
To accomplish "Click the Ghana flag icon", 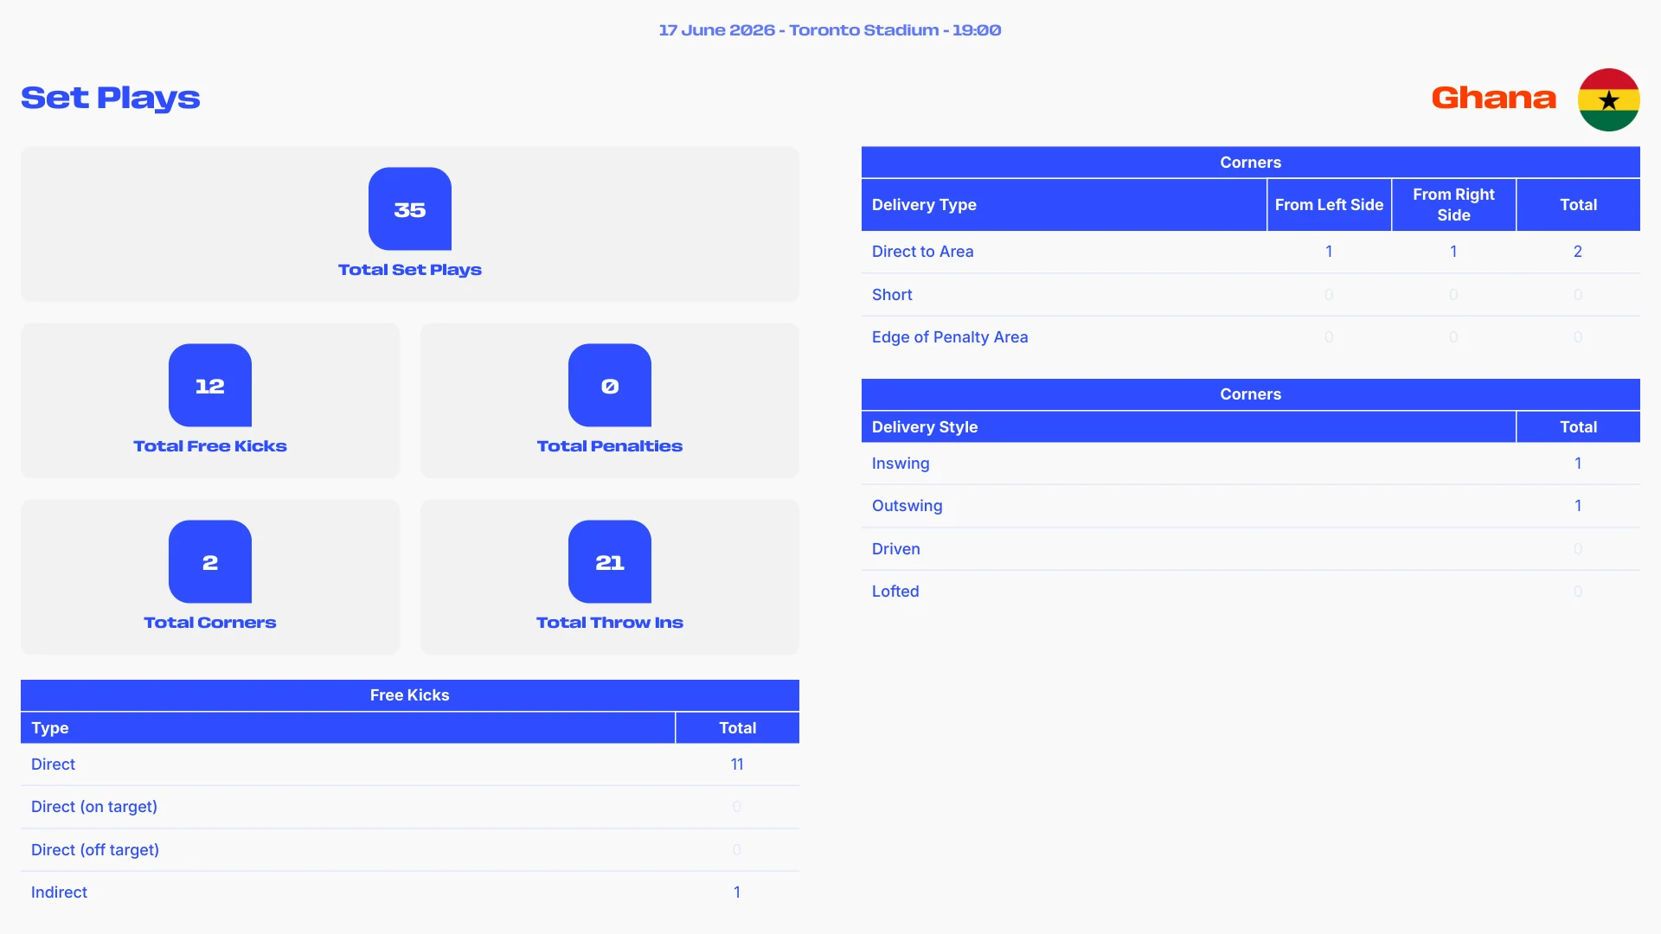I will (1608, 99).
